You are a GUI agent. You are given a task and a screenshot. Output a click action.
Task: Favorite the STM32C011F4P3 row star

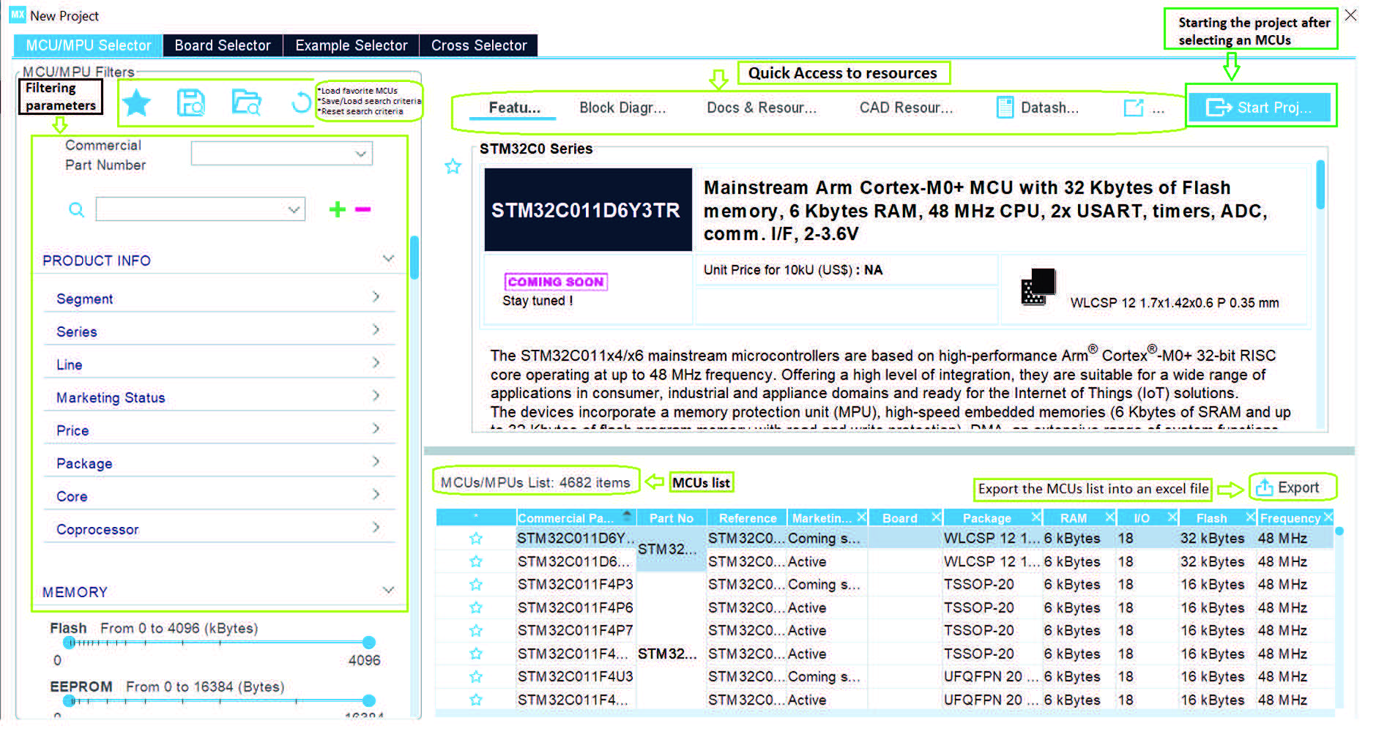tap(476, 585)
